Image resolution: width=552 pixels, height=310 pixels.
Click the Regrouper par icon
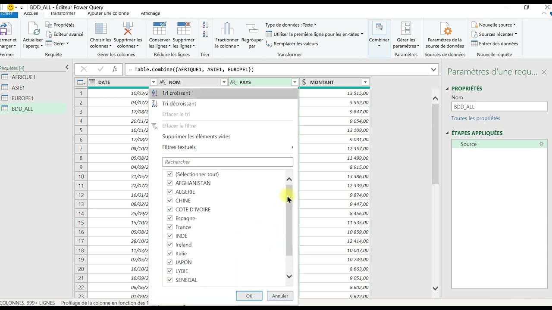252,29
